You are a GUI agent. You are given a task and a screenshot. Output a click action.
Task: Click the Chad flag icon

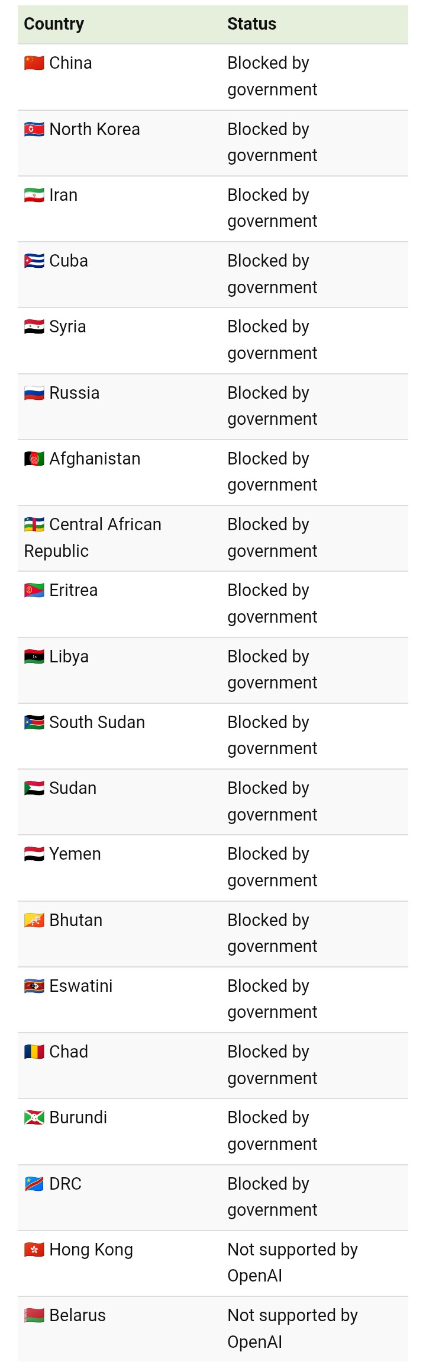tap(34, 1052)
